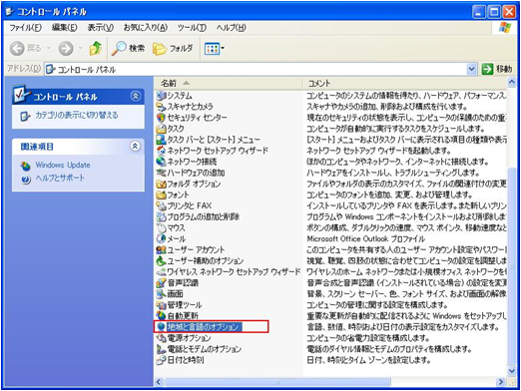The height and width of the screenshot is (391, 521).
Task: Select タスク バーと [スタート] メニュー icon
Action: coord(162,140)
